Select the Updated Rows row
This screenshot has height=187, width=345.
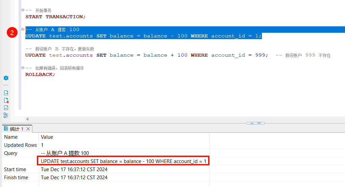click(x=20, y=145)
